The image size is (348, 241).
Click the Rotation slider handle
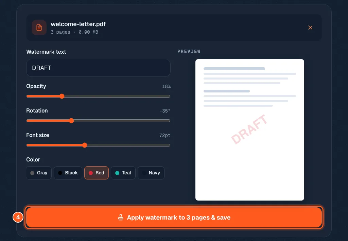71,121
